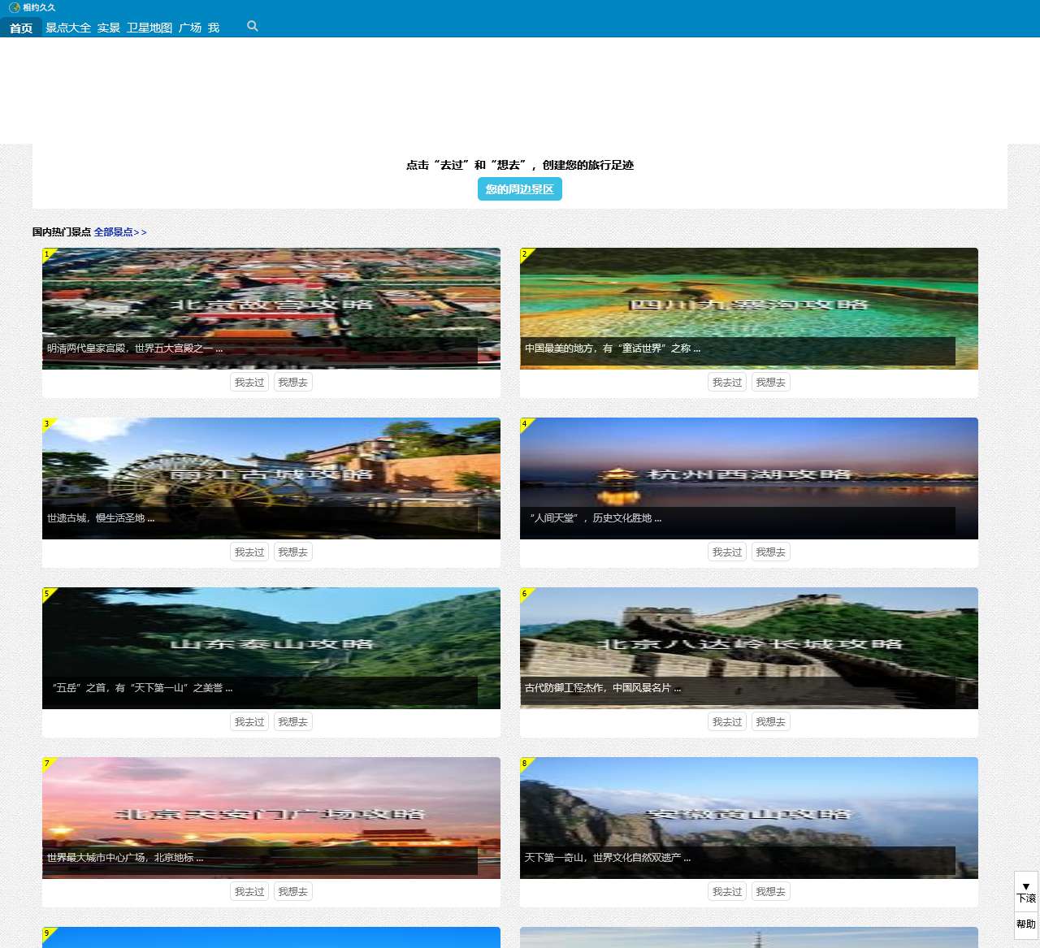Open the 卫星地图 menu item
The height and width of the screenshot is (948, 1040).
tap(149, 28)
